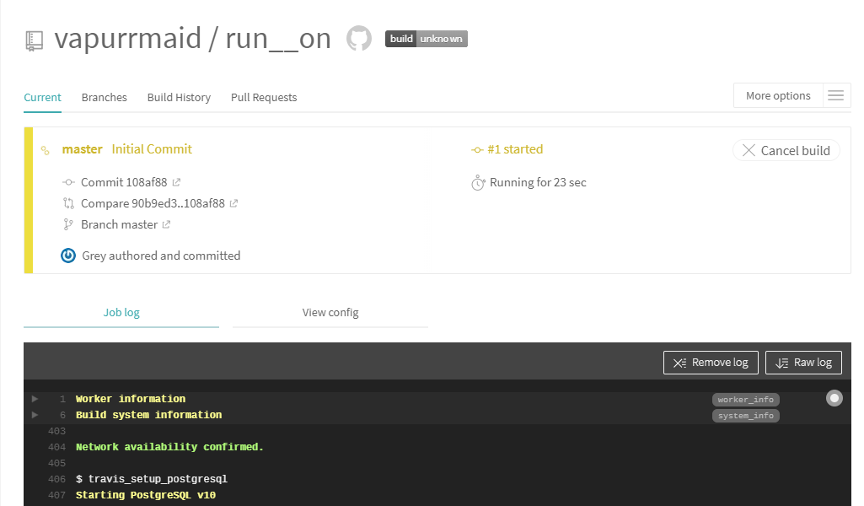
Task: Switch to the Build History tab
Action: [x=179, y=97]
